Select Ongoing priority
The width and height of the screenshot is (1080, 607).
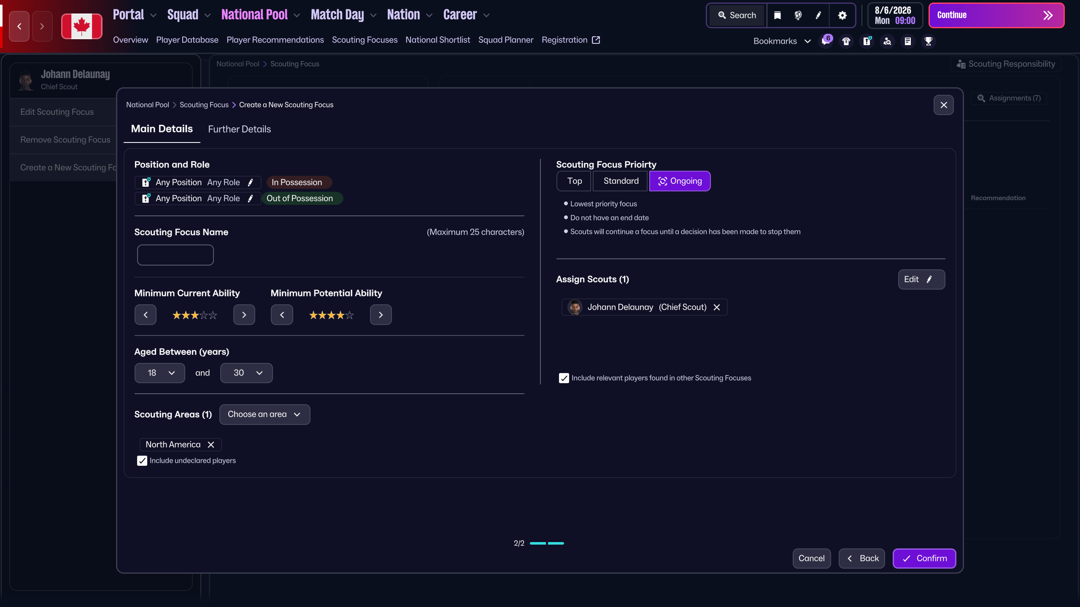tap(680, 181)
